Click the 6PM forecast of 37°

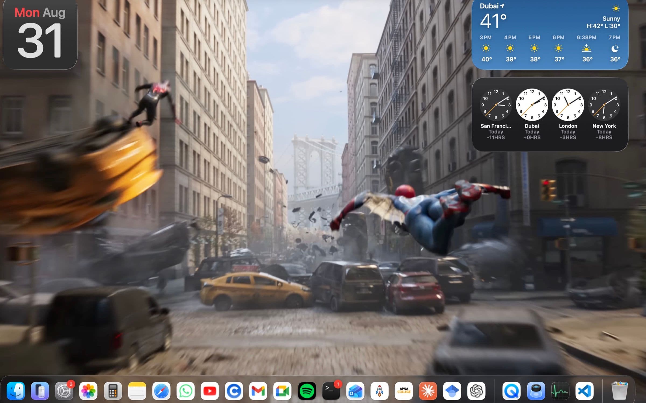[559, 48]
